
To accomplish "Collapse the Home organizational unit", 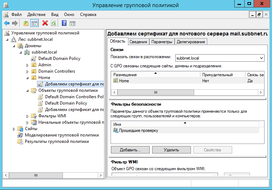I will pos(28,78).
